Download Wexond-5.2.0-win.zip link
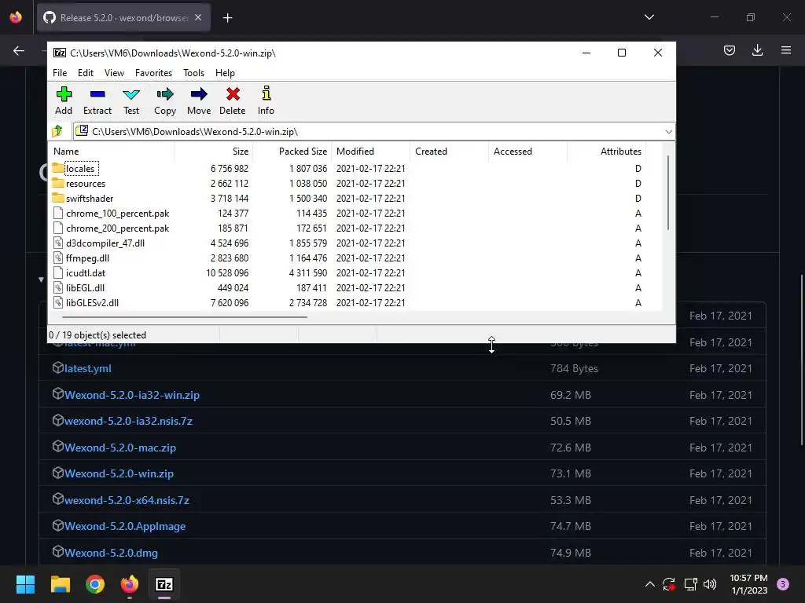 (x=119, y=473)
